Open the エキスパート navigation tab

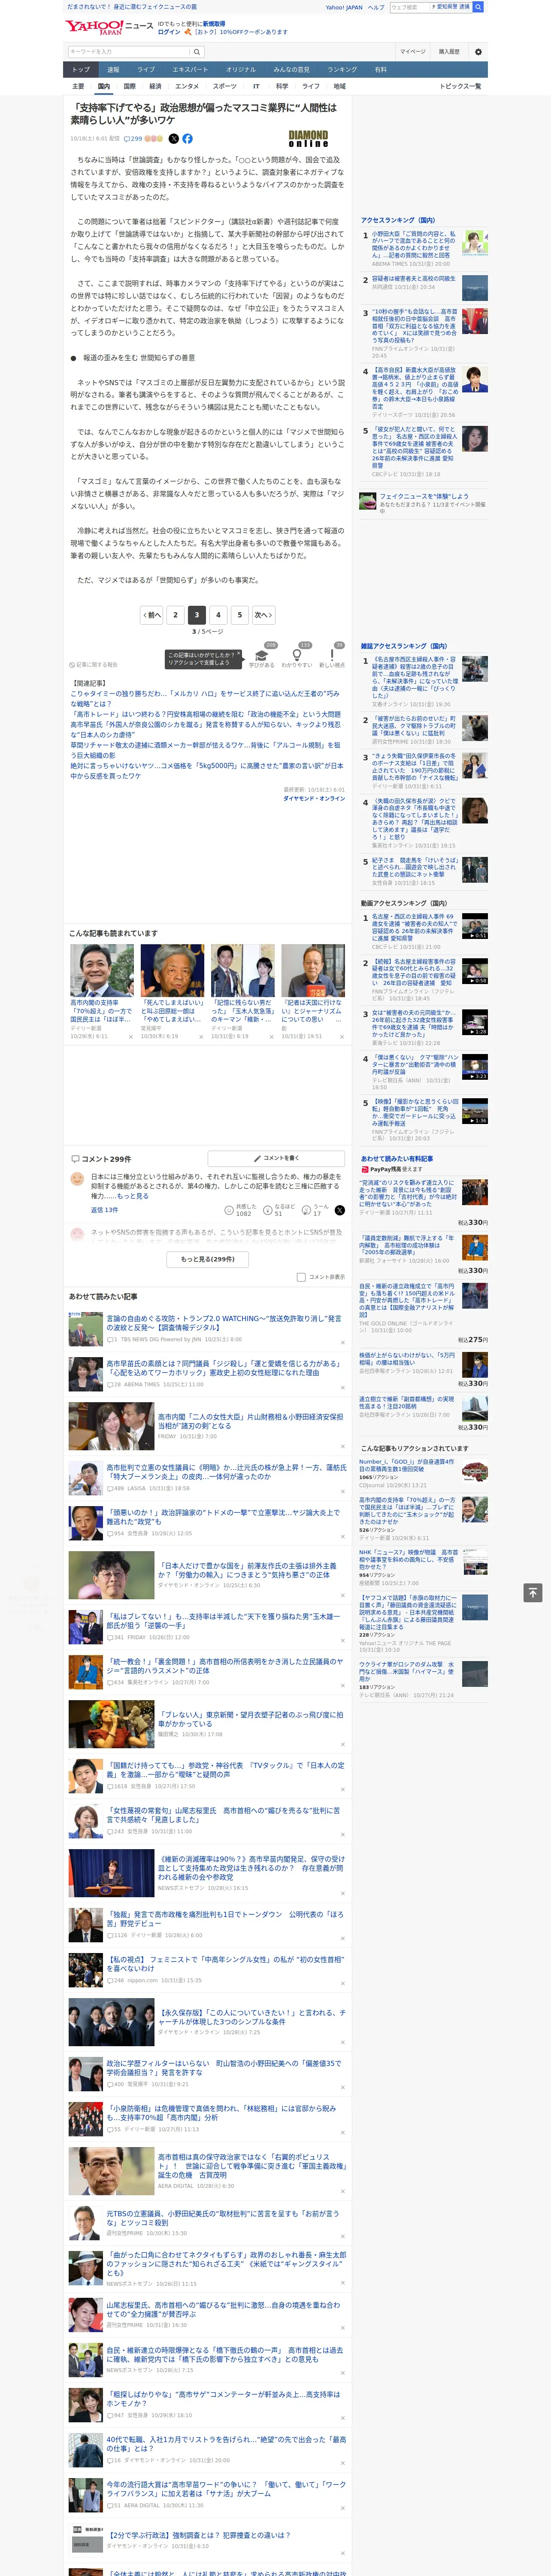(x=190, y=70)
